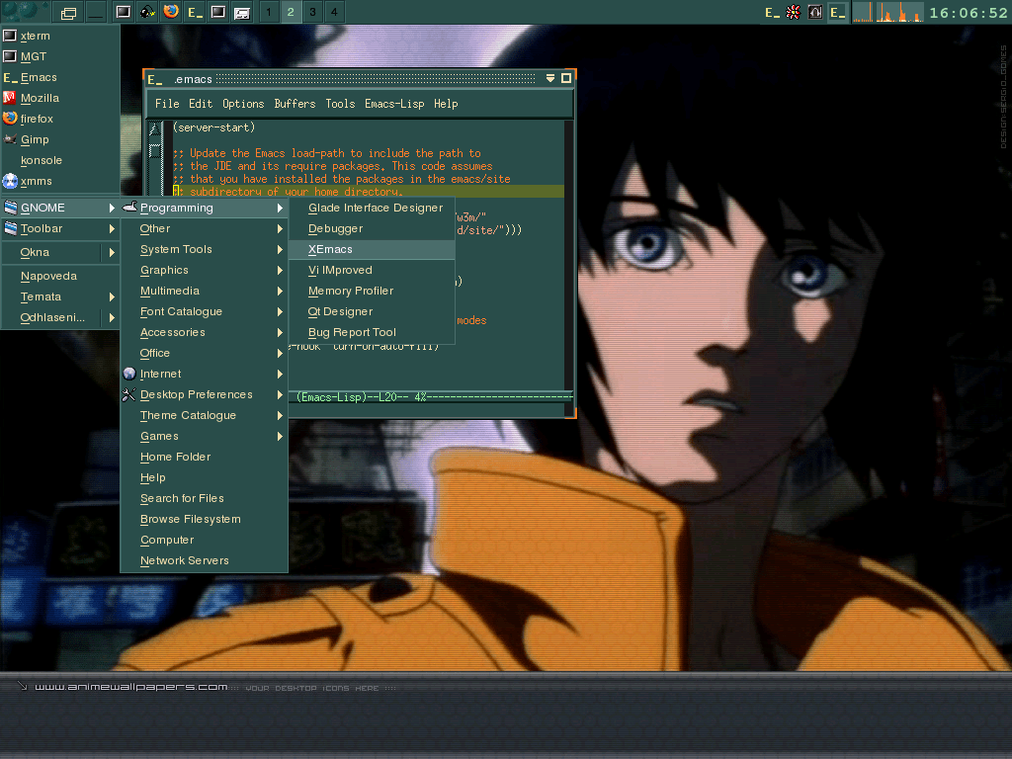Open the Emacs-Lisp menu
1012x759 pixels.
tap(394, 103)
